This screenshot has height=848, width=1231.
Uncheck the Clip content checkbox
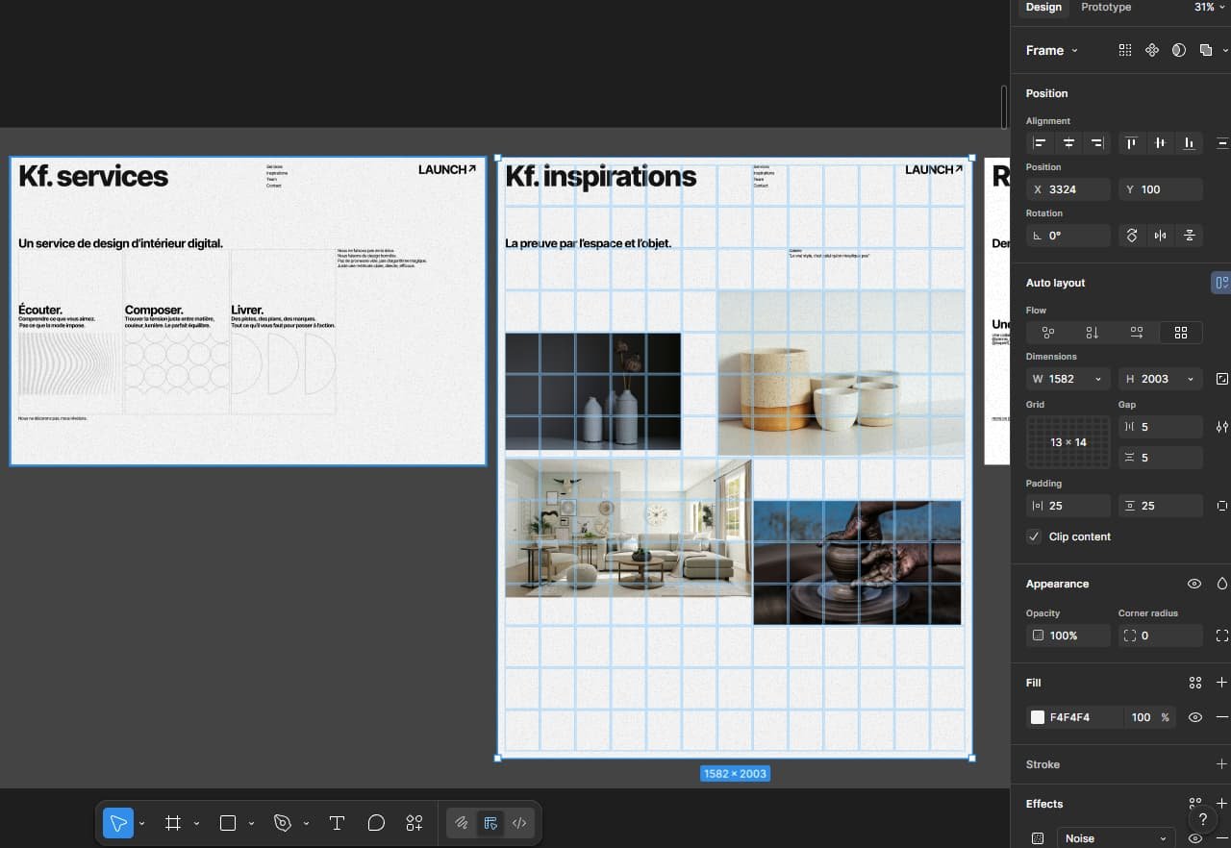[1034, 536]
